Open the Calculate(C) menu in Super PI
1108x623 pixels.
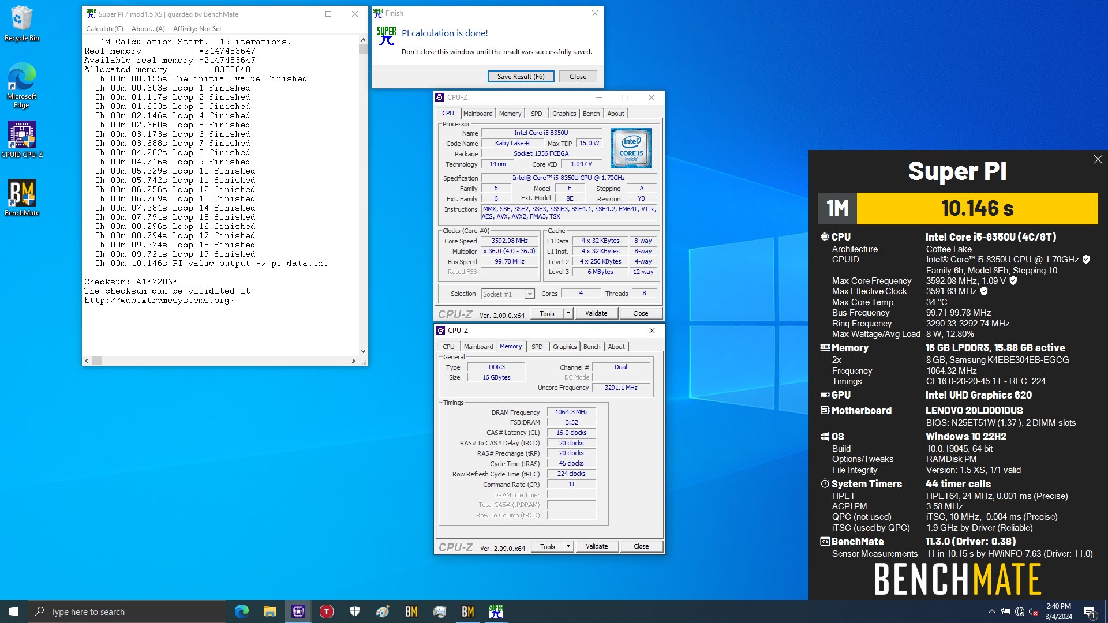[x=104, y=29]
